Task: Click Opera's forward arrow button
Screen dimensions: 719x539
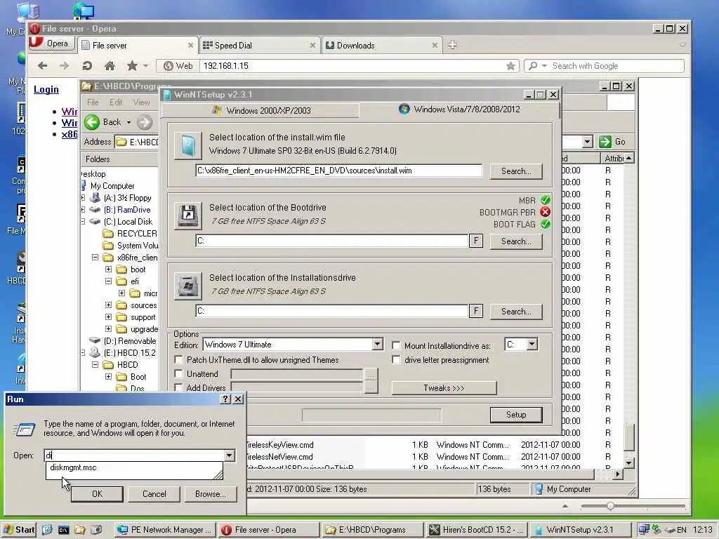Action: pyautogui.click(x=64, y=65)
